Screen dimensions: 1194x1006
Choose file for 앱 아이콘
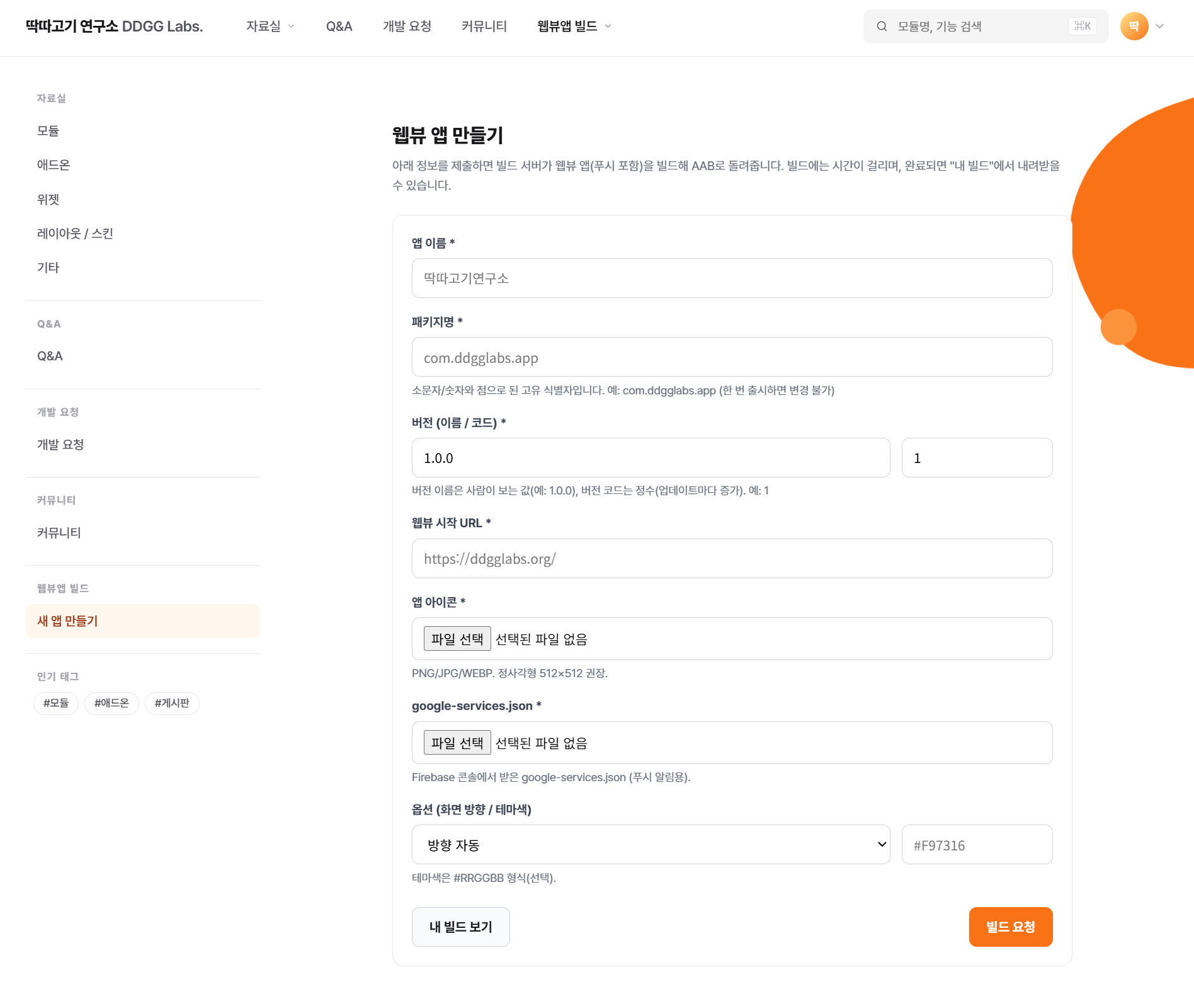pos(457,639)
